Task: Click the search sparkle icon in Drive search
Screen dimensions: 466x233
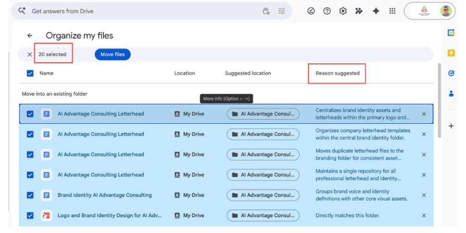Action: pyautogui.click(x=22, y=11)
